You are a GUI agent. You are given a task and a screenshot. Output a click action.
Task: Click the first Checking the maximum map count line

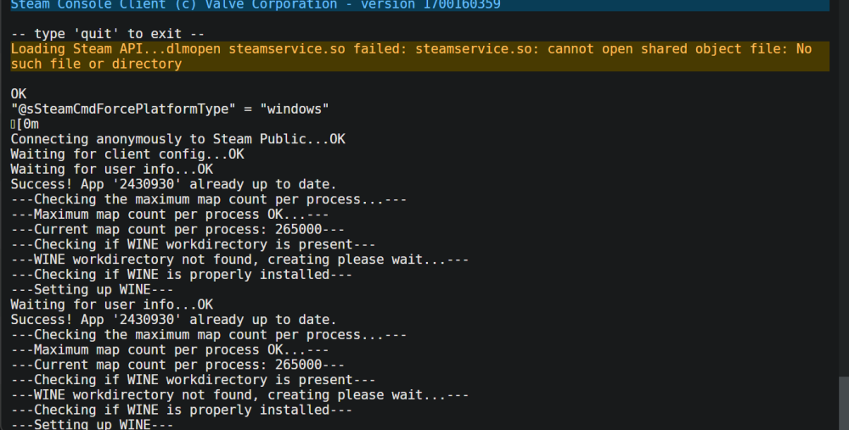click(x=209, y=199)
